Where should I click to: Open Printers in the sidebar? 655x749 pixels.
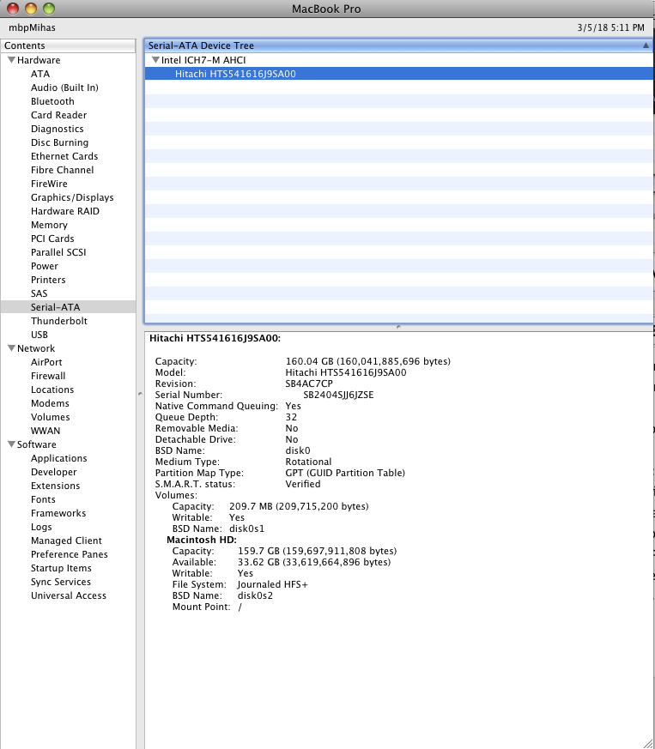click(x=48, y=280)
